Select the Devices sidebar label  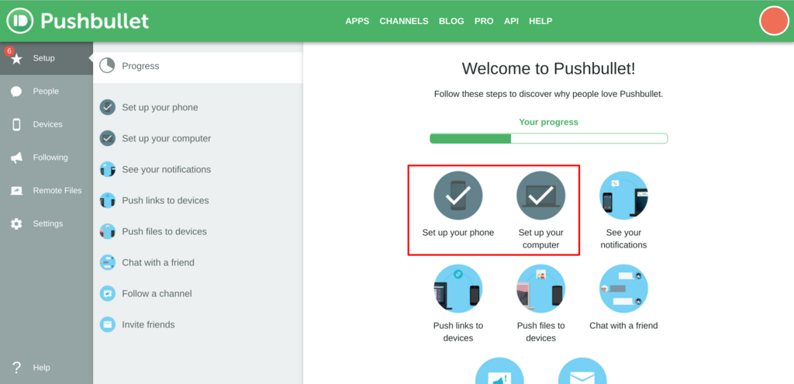(47, 125)
